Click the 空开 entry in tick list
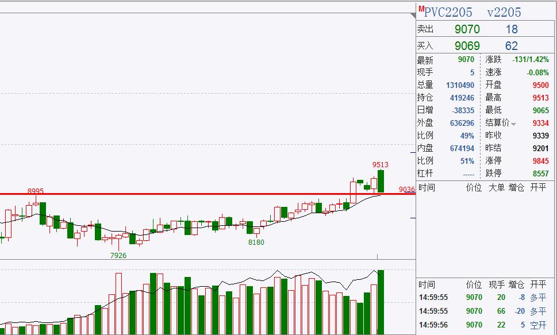This screenshot has height=335, width=557. [538, 325]
